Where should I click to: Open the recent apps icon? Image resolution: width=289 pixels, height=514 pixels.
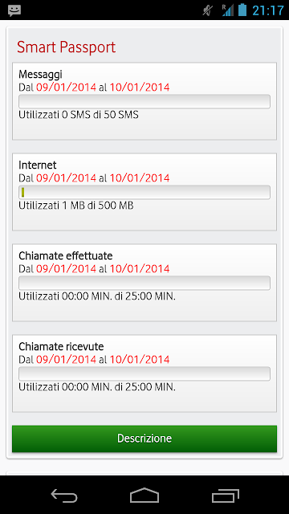point(225,496)
